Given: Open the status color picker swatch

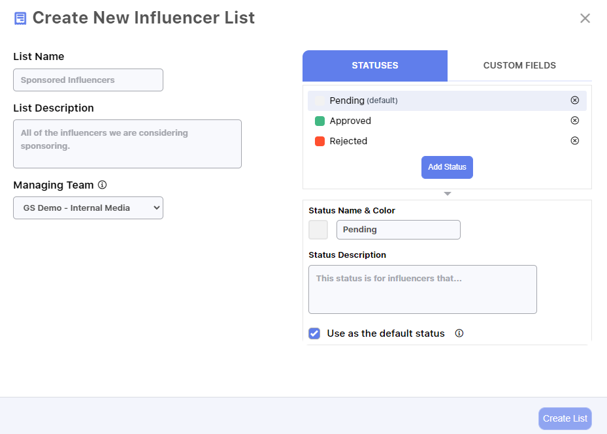Looking at the screenshot, I should 318,230.
